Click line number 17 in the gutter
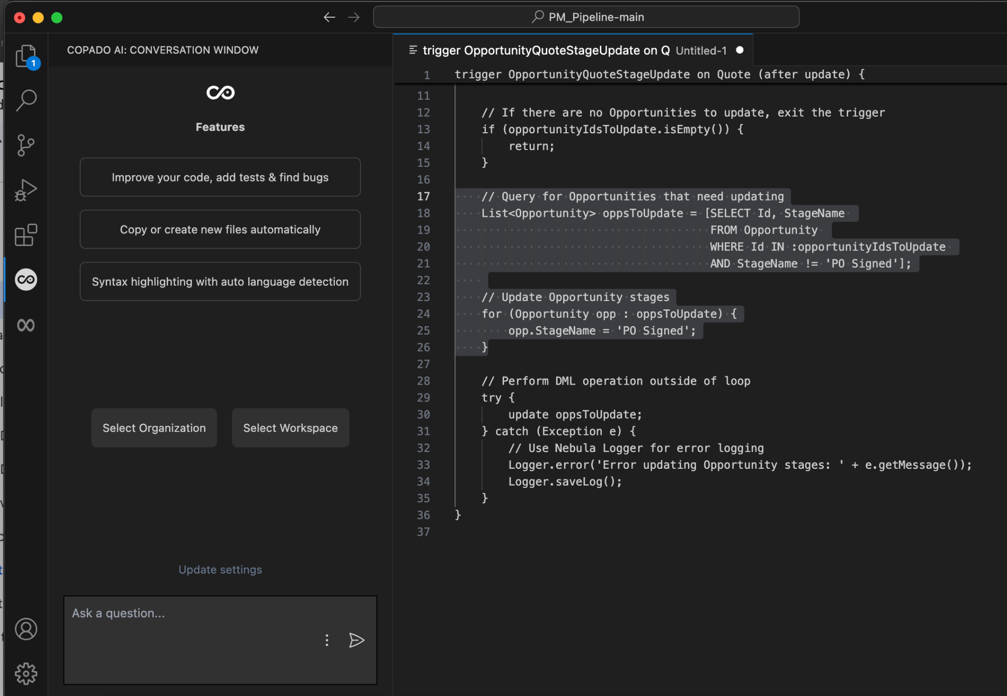This screenshot has width=1007, height=696. click(x=423, y=196)
